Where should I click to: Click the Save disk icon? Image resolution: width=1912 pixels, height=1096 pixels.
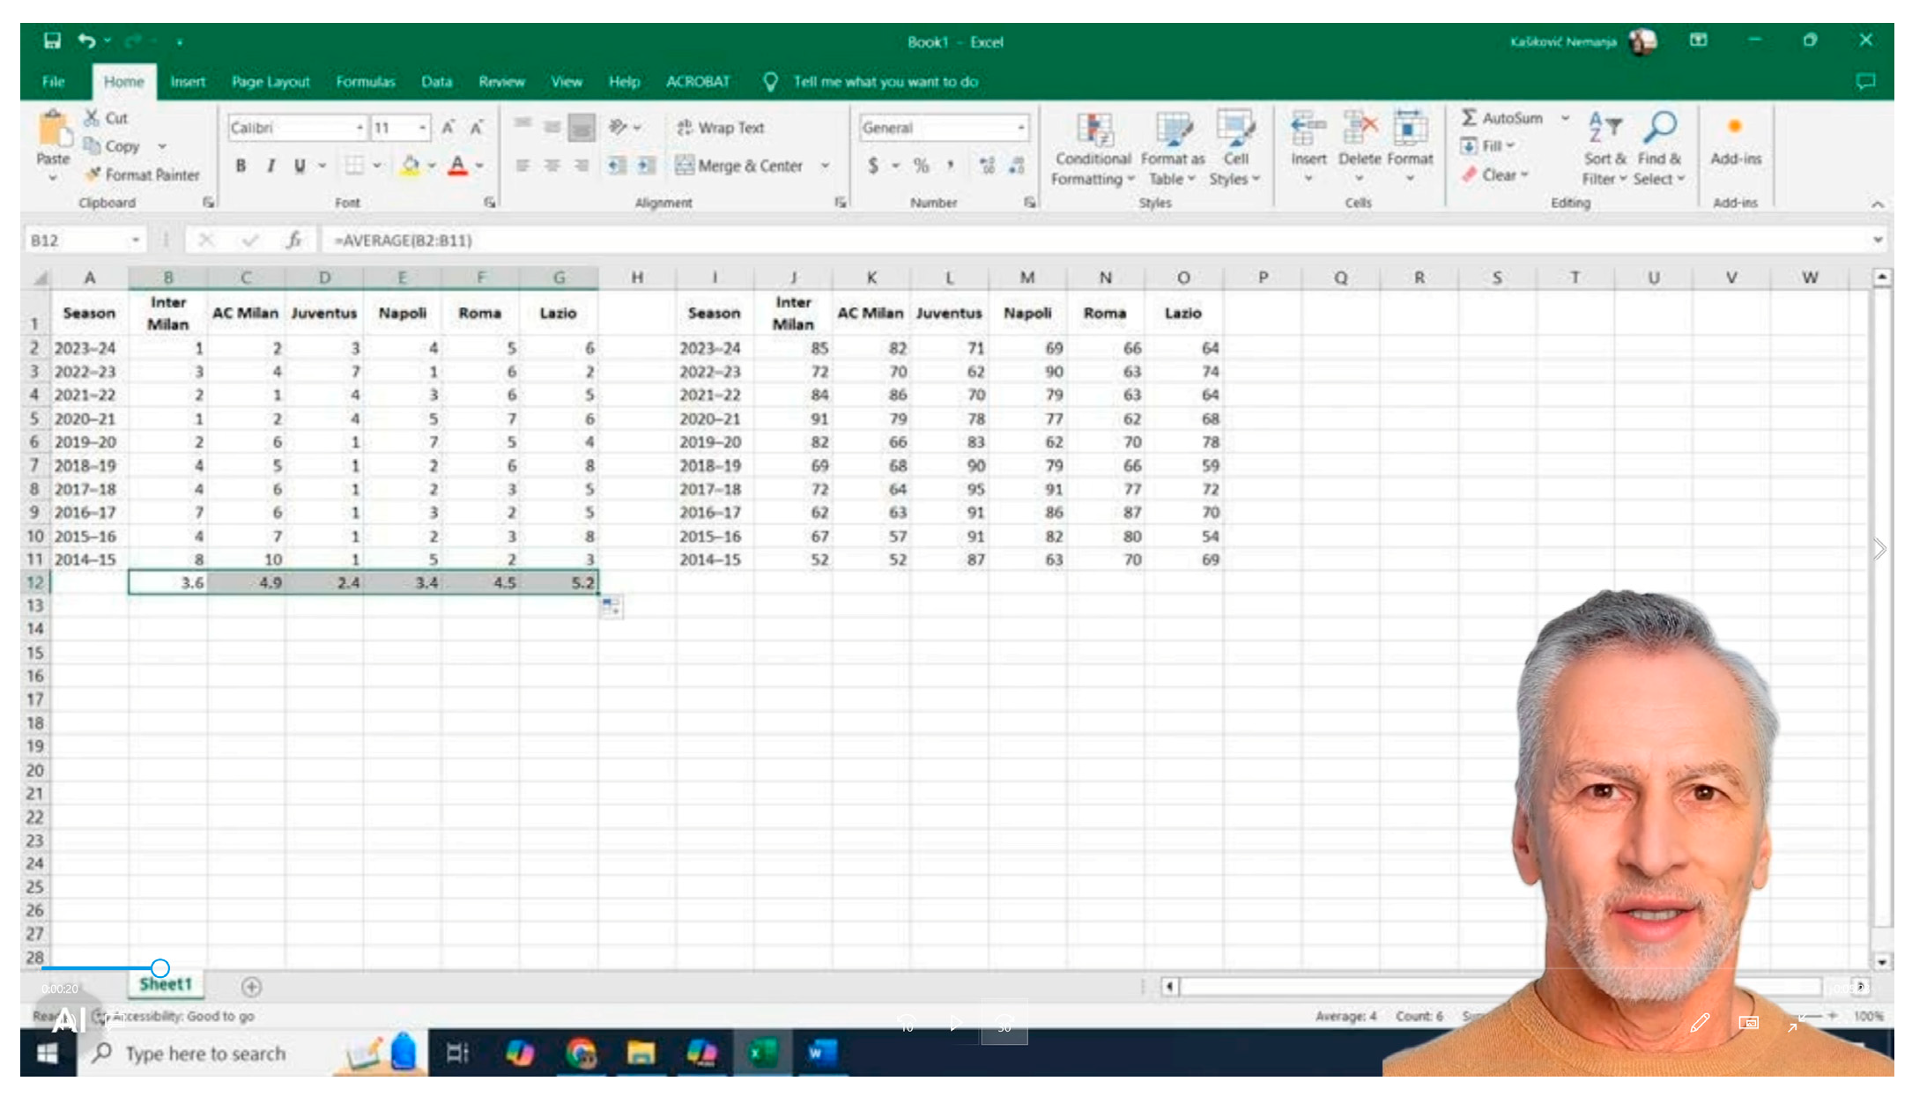click(x=52, y=41)
